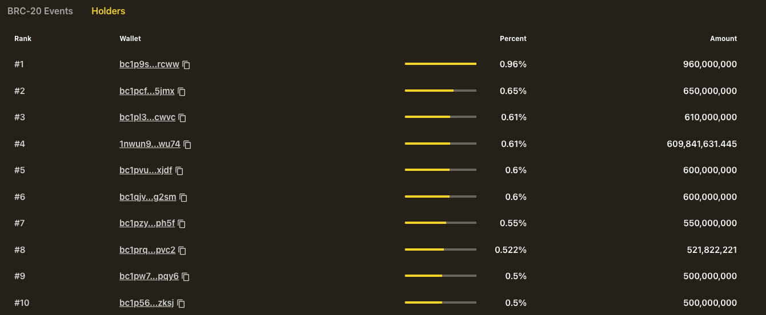Select the Holders tab
Screen dimensions: 766x315
108,11
